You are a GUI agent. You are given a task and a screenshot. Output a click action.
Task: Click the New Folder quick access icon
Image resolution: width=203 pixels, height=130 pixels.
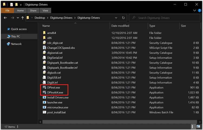point(17,5)
